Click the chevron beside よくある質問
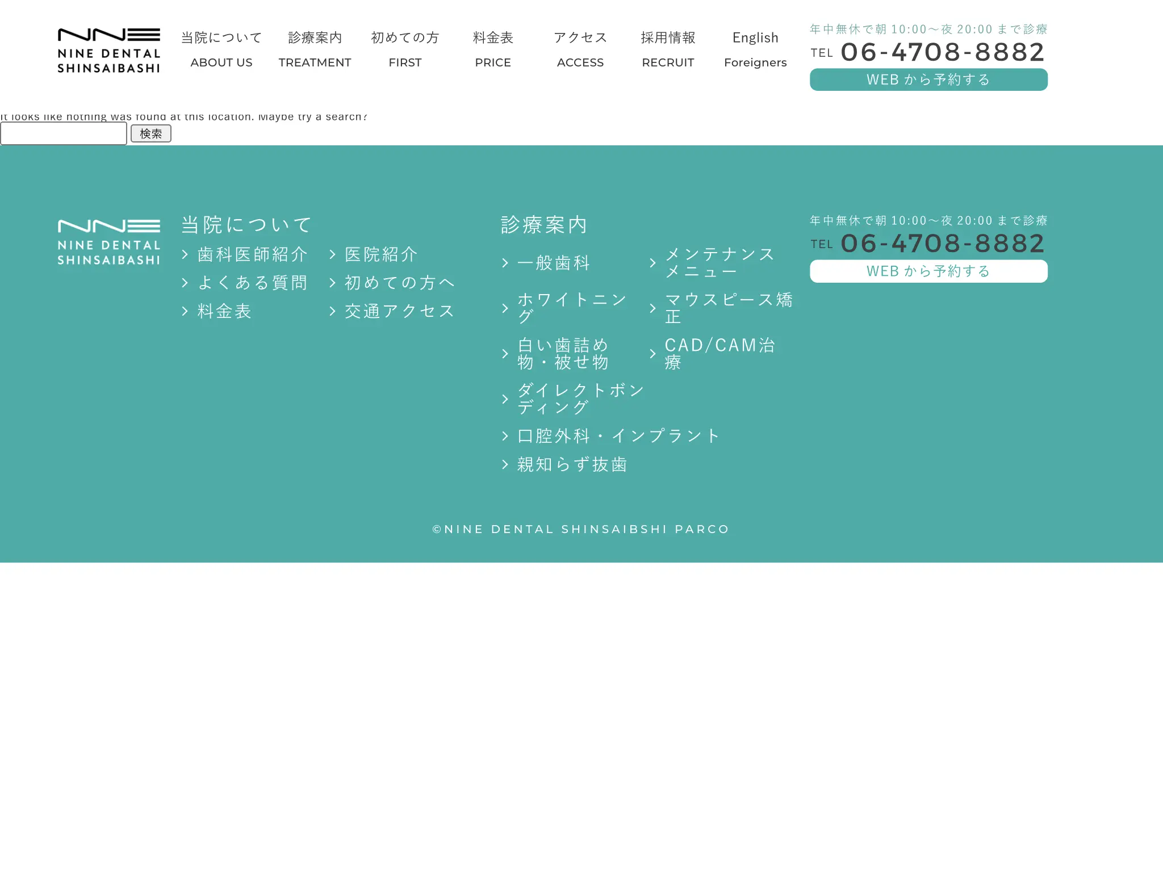 (x=185, y=283)
